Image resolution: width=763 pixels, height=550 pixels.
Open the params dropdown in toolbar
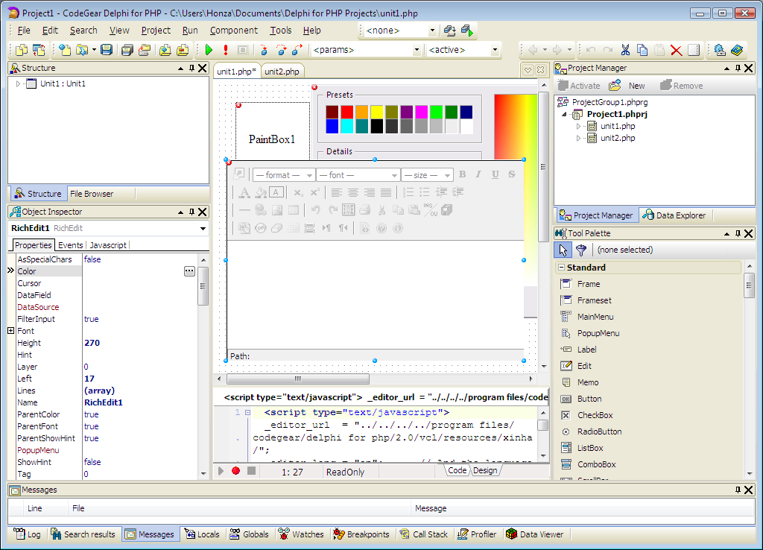tap(417, 50)
